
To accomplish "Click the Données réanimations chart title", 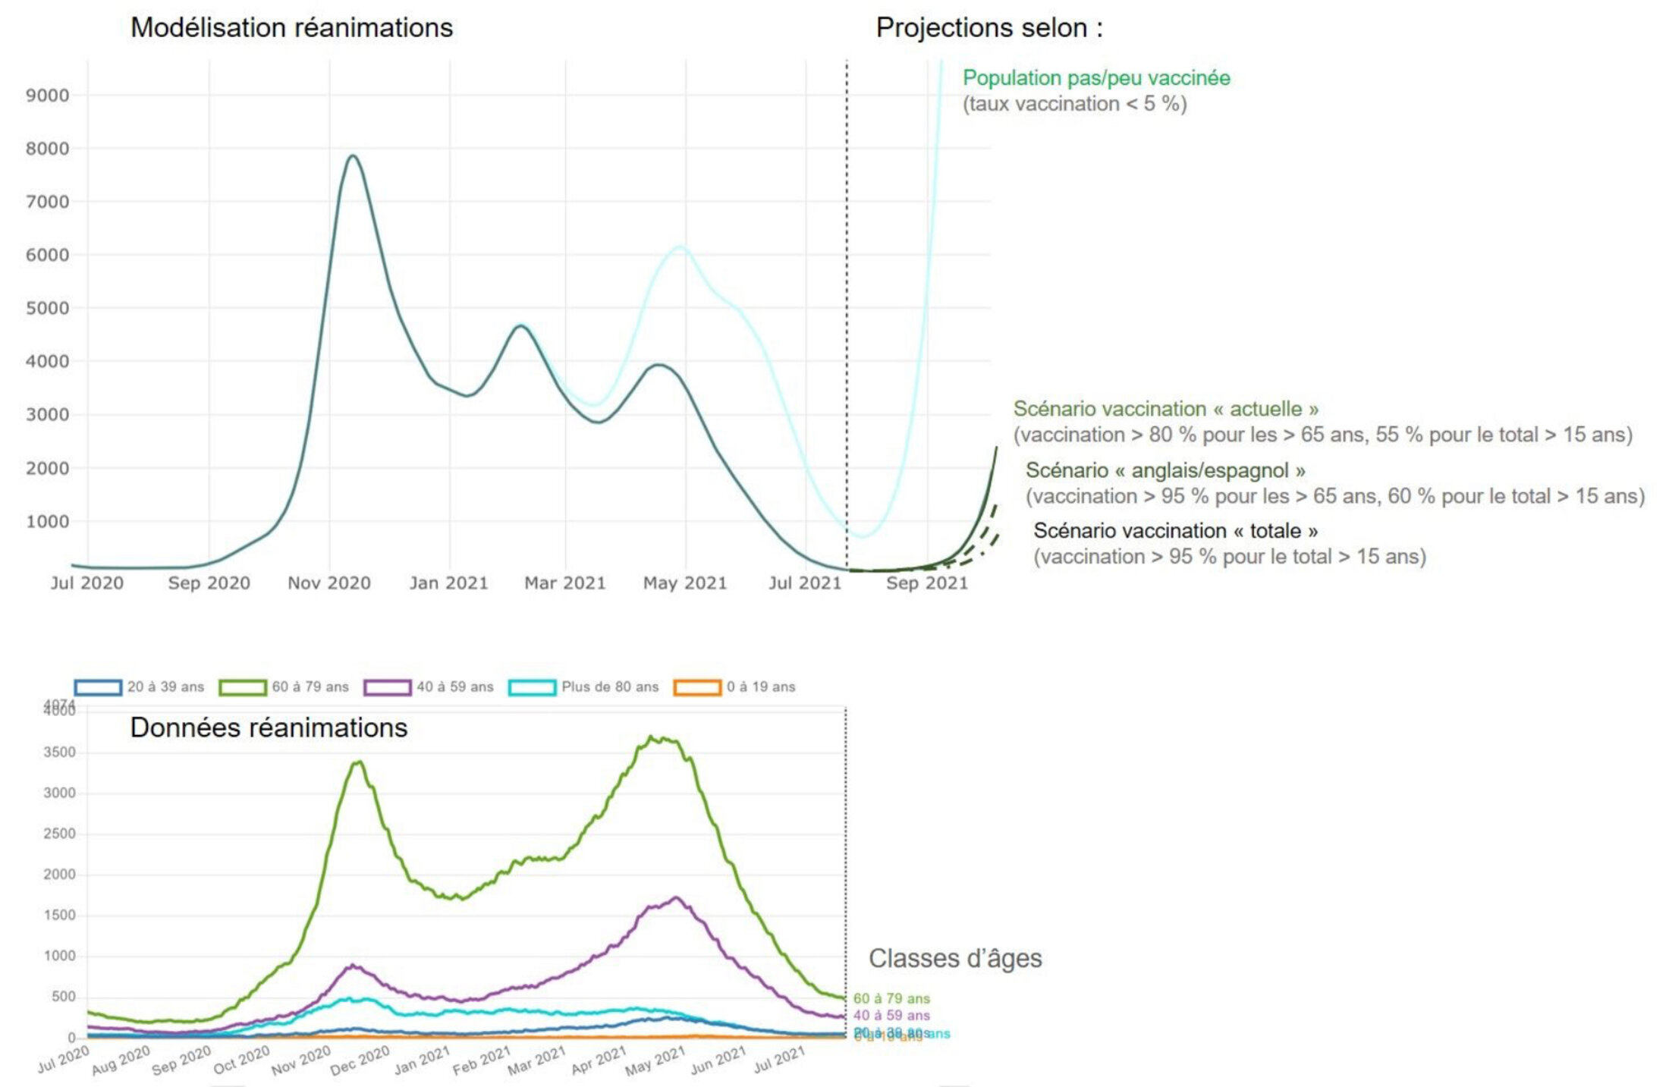I will [269, 728].
